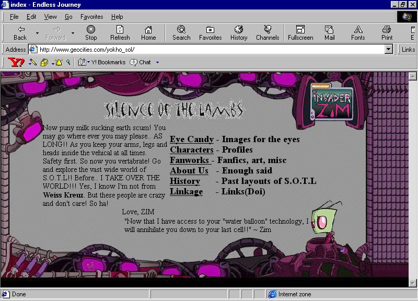Click the Invader Zim logo image

pos(332,101)
